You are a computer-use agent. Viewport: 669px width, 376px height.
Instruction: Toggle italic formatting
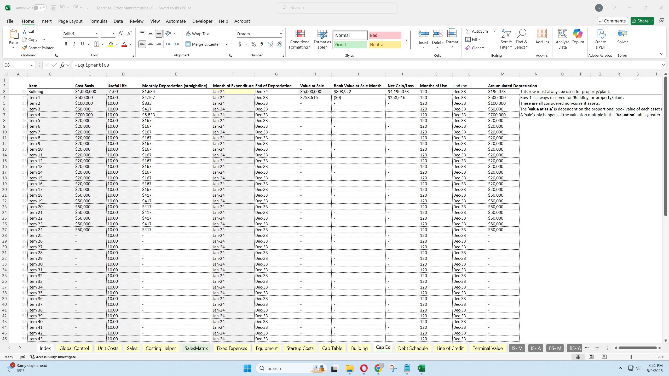pyautogui.click(x=74, y=44)
